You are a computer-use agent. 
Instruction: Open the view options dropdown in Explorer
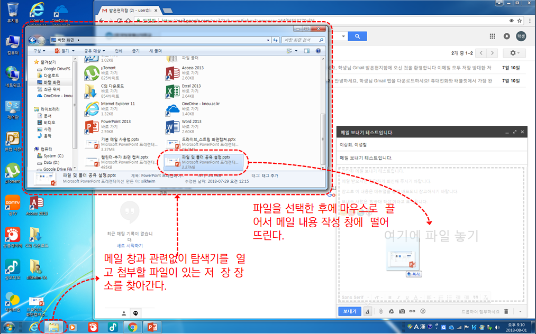click(x=296, y=51)
